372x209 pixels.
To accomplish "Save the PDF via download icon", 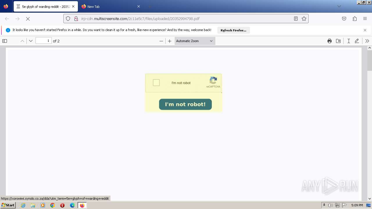I will 338,41.
